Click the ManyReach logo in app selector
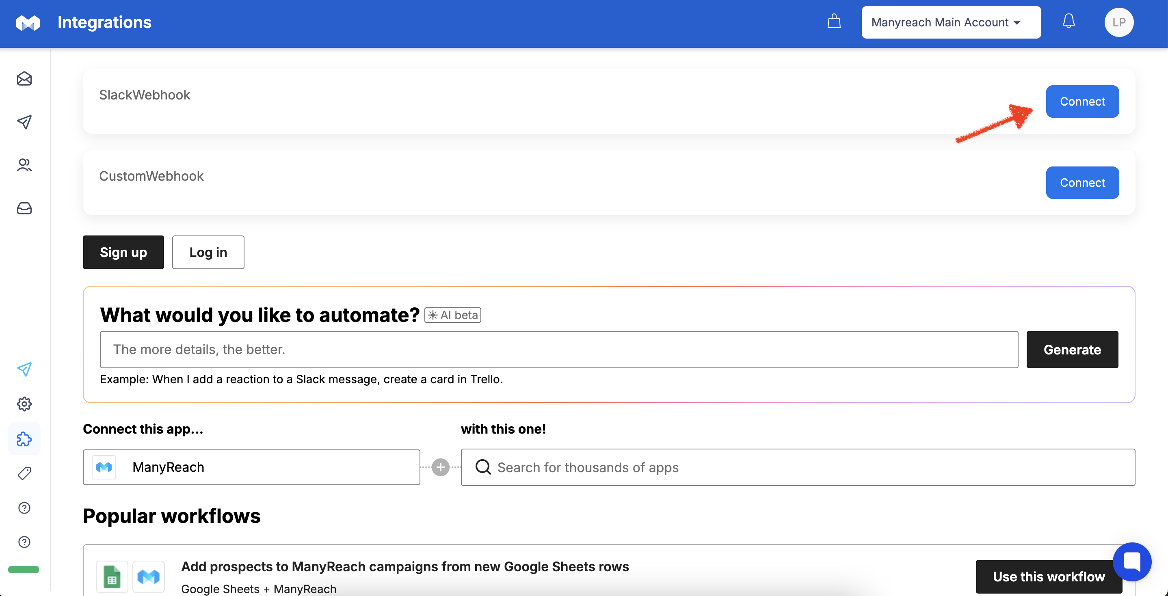1168x596 pixels. 104,467
